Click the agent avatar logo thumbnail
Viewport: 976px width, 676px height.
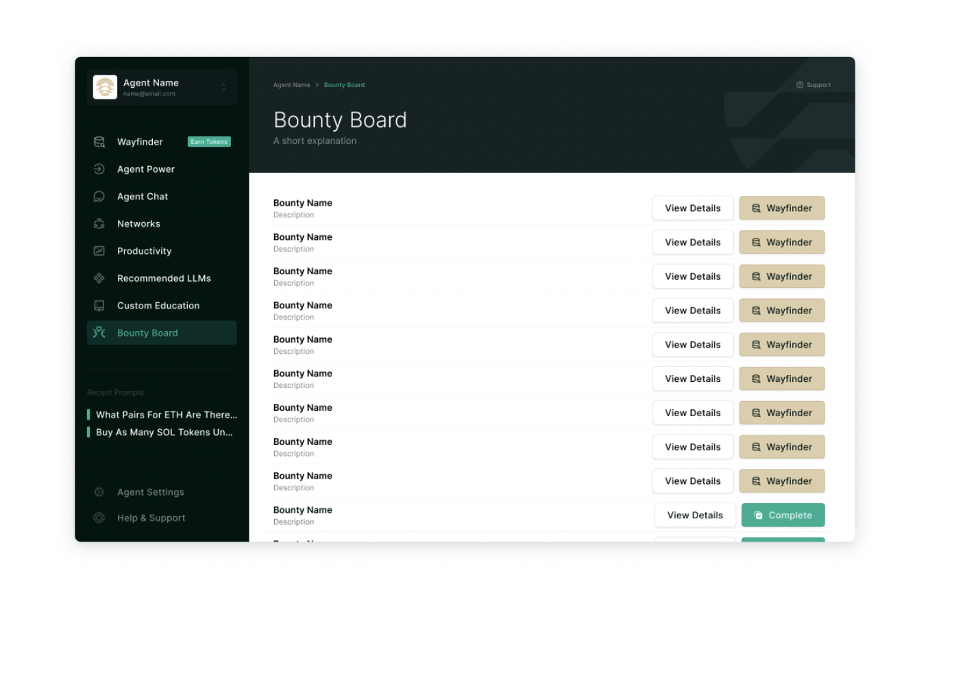click(x=105, y=87)
